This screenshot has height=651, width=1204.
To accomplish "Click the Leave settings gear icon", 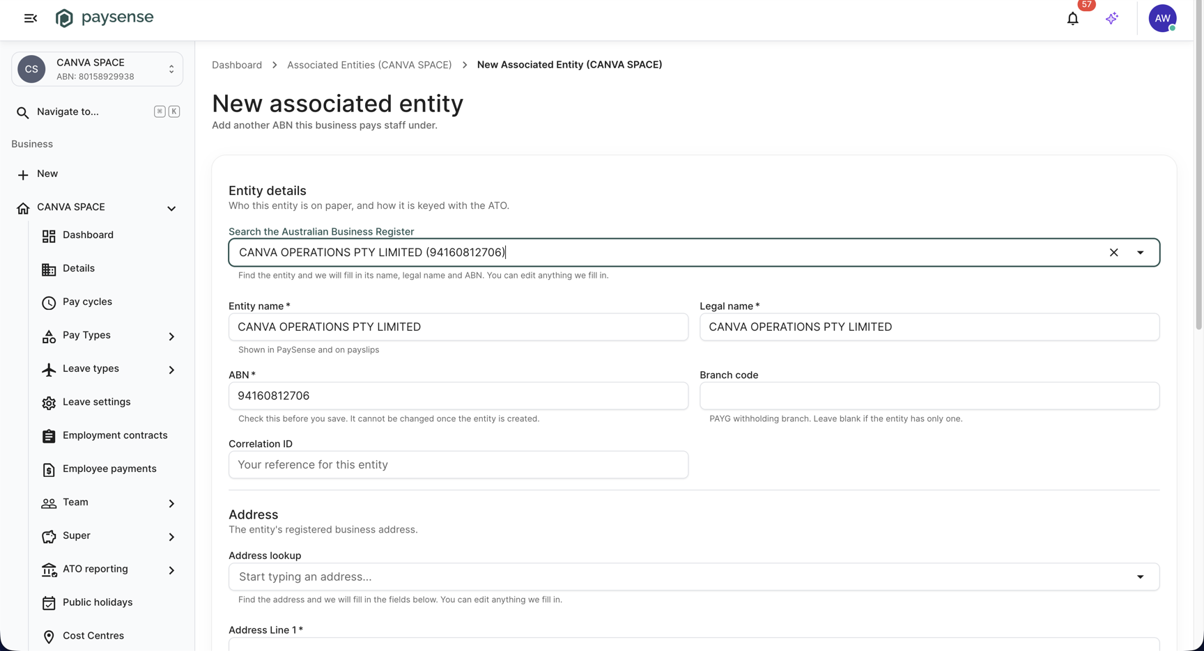I will (49, 402).
